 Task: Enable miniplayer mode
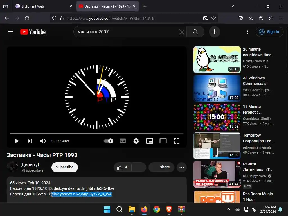coord(150,141)
